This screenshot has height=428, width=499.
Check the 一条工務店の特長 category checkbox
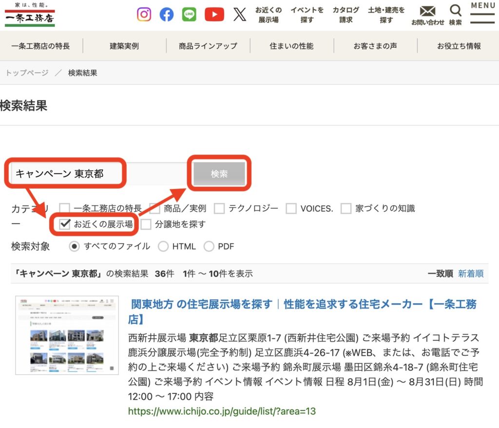tap(65, 209)
